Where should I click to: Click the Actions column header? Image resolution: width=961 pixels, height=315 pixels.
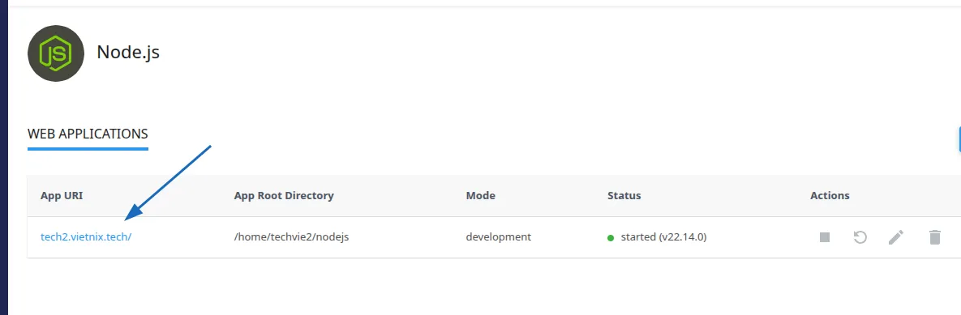[x=830, y=196]
